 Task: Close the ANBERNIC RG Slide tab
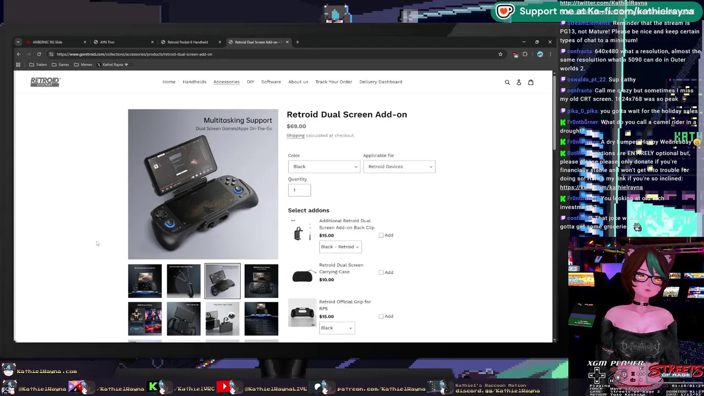click(85, 42)
